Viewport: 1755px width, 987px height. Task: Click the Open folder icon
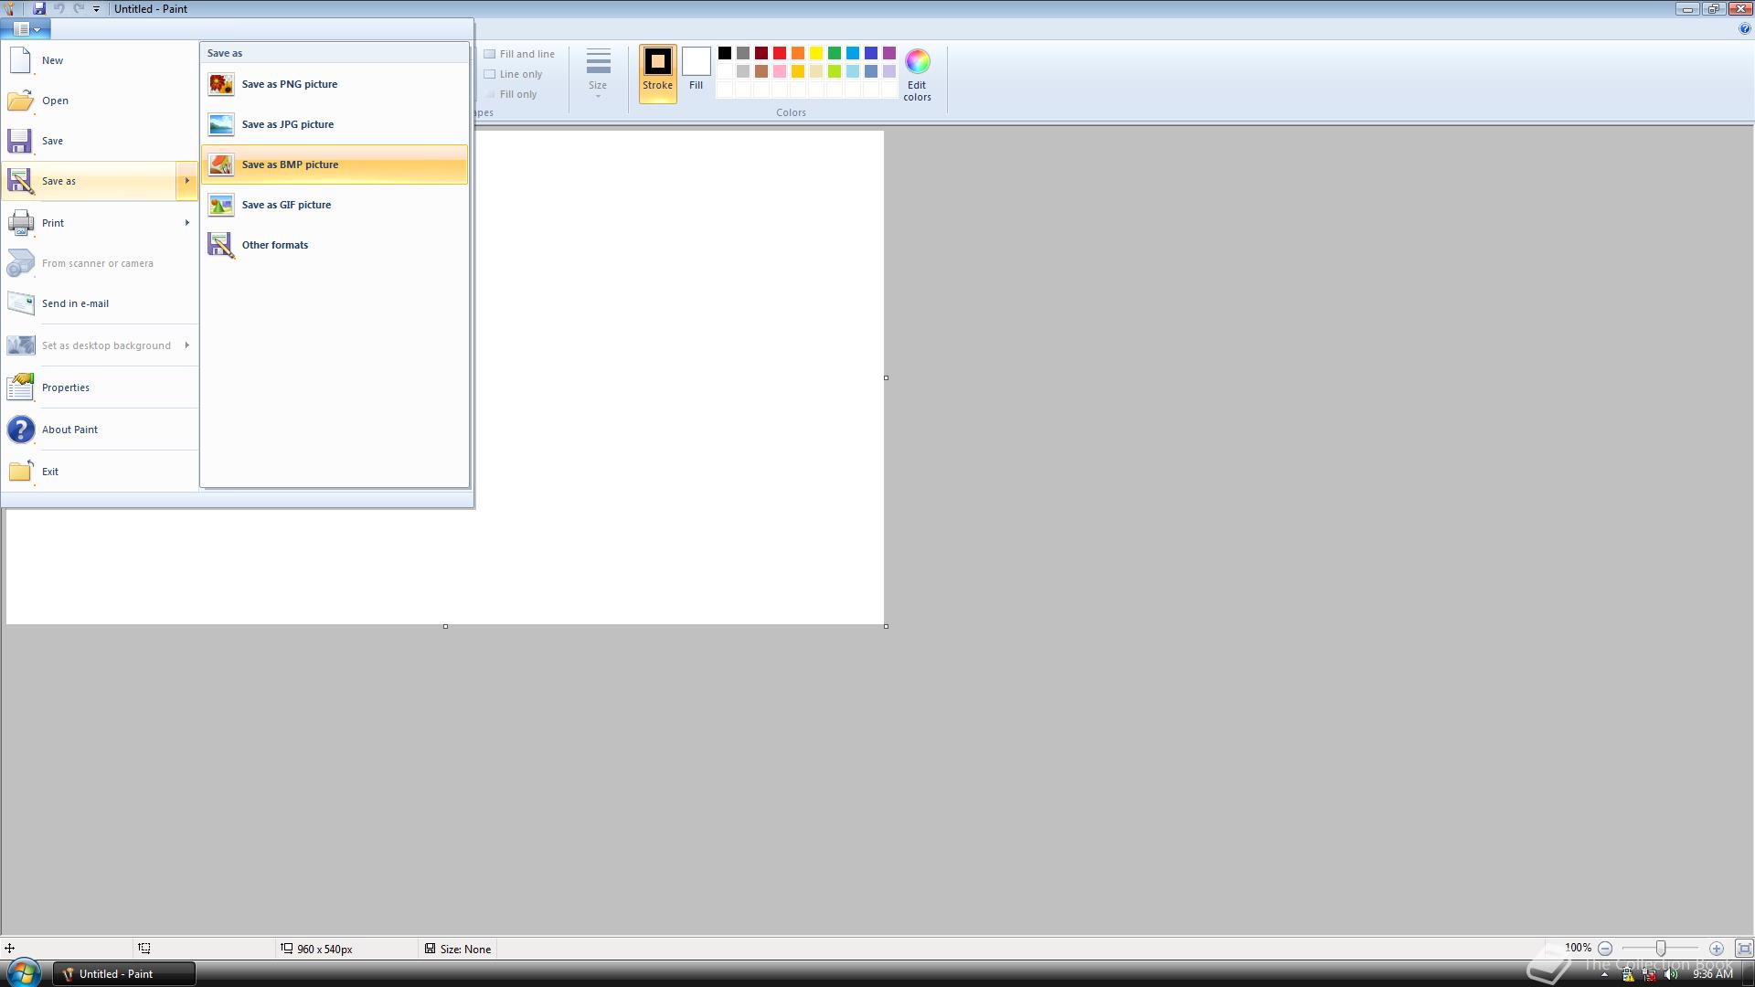pyautogui.click(x=20, y=101)
